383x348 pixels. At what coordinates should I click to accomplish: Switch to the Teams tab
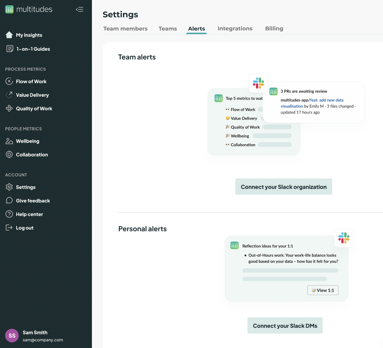click(168, 29)
